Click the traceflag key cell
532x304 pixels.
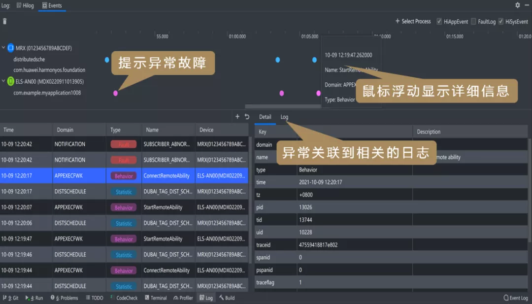275,282
